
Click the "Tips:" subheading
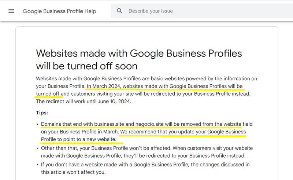tap(42, 113)
